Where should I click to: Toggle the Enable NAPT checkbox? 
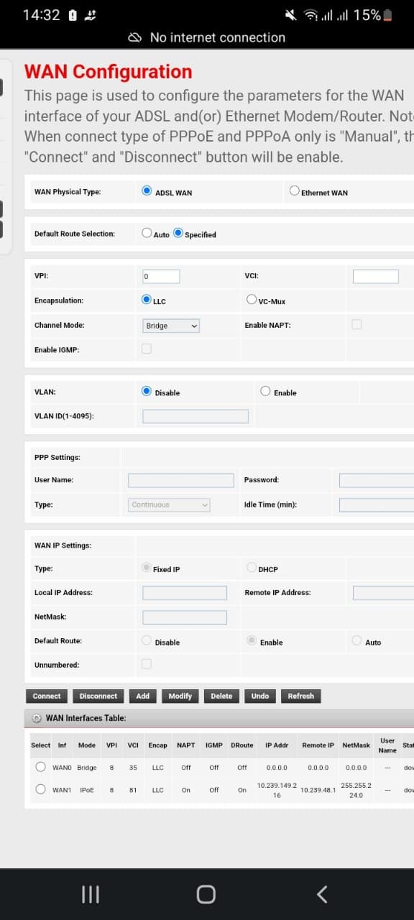(356, 324)
